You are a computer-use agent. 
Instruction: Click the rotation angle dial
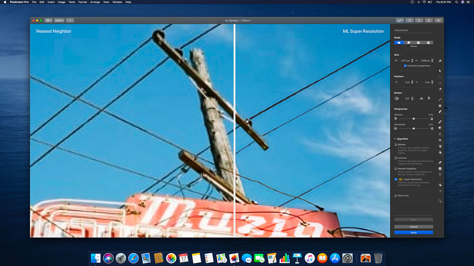(x=397, y=99)
